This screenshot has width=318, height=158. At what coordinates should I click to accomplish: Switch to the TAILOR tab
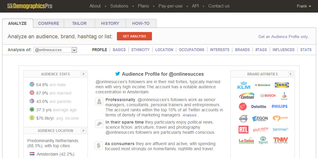(x=79, y=23)
